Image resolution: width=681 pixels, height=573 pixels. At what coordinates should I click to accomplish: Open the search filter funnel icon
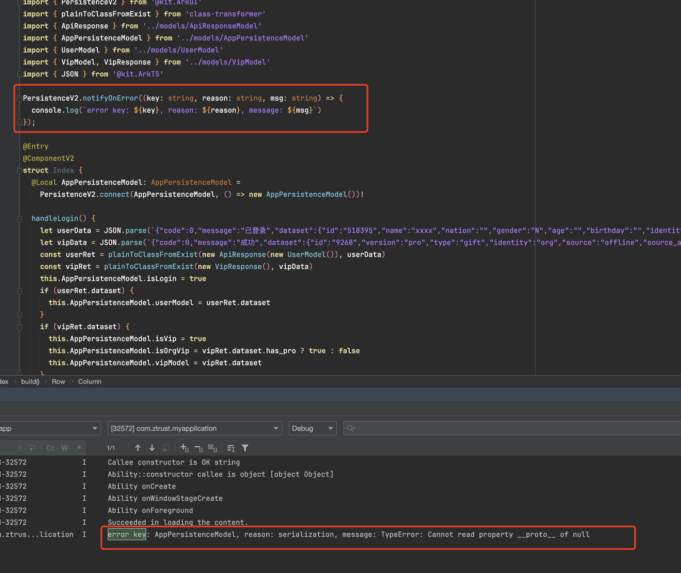click(245, 448)
